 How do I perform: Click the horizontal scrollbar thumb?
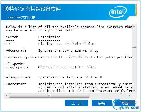tap(49, 96)
